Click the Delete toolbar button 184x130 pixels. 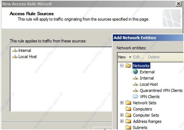click(x=154, y=57)
